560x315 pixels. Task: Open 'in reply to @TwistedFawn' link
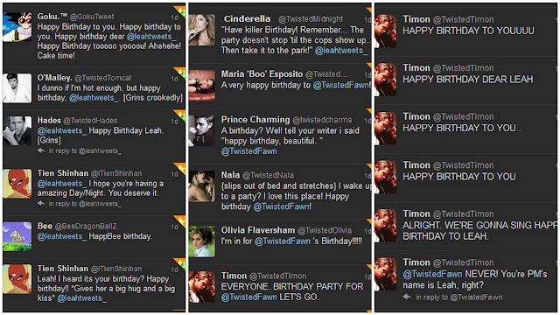[x=459, y=297]
